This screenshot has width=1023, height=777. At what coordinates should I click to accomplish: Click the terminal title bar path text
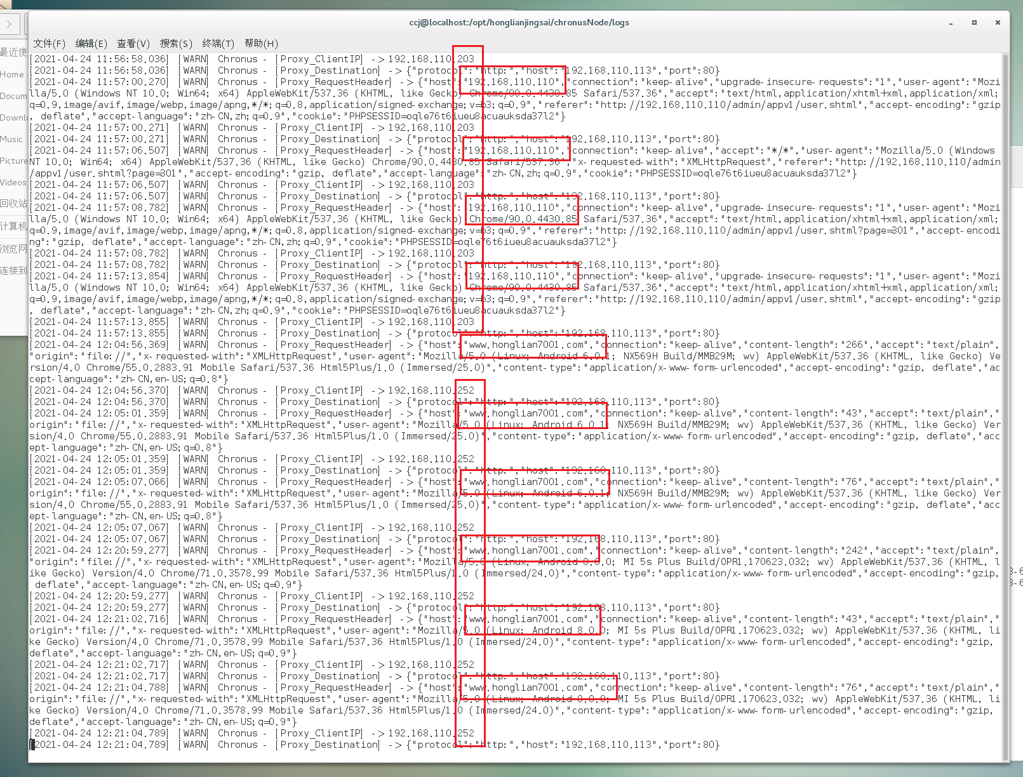pyautogui.click(x=519, y=23)
